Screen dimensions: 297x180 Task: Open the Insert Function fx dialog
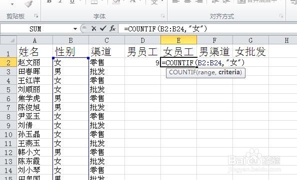tap(112, 29)
